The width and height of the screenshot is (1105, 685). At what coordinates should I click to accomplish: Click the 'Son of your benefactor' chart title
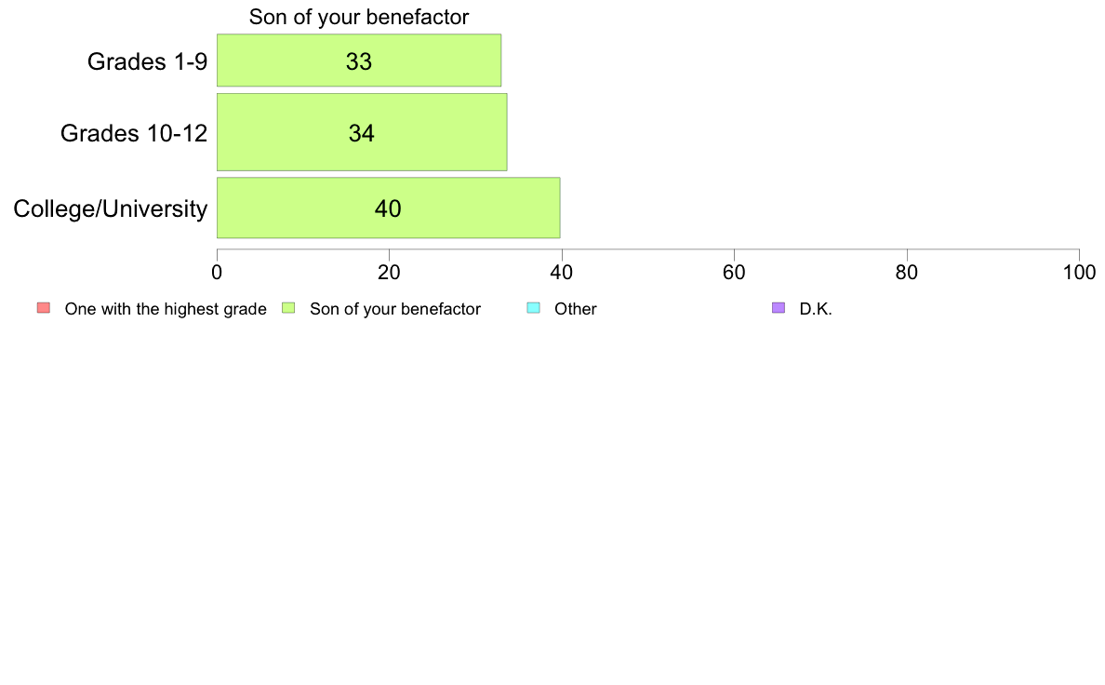[359, 17]
